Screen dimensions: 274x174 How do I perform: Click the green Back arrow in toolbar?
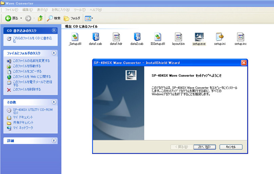coord(8,18)
